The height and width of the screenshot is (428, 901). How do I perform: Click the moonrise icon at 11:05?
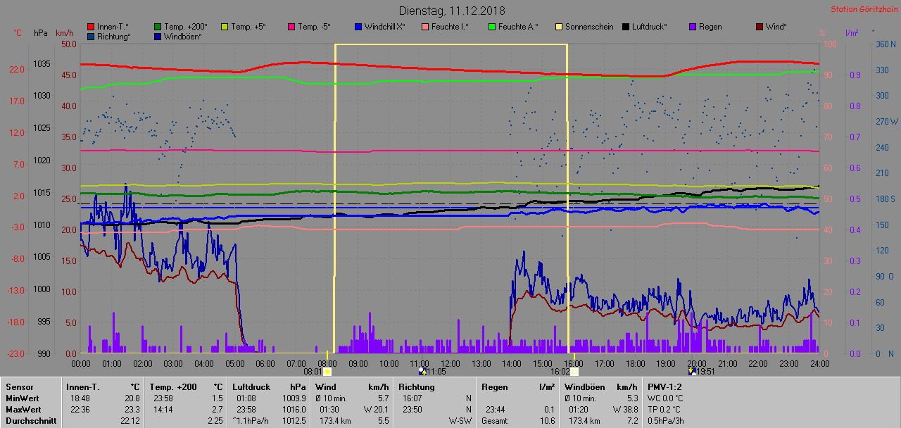(422, 371)
